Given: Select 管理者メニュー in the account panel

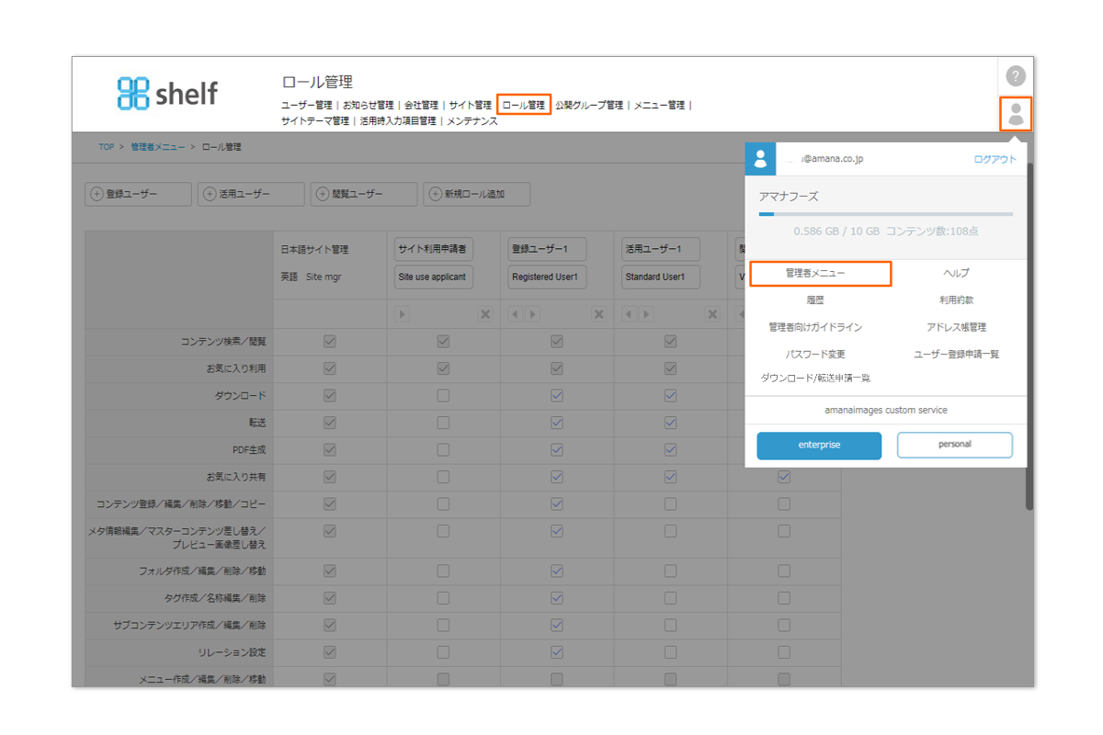Looking at the screenshot, I should point(820,274).
